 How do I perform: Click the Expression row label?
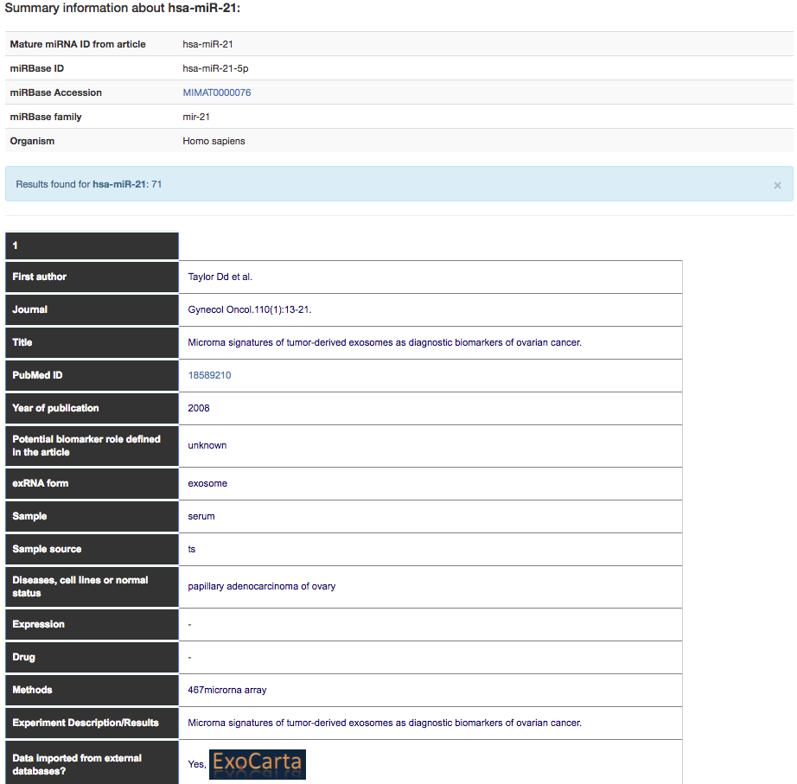pyautogui.click(x=39, y=624)
